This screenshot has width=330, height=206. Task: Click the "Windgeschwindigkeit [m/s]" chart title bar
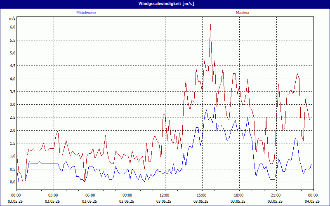[165, 3]
